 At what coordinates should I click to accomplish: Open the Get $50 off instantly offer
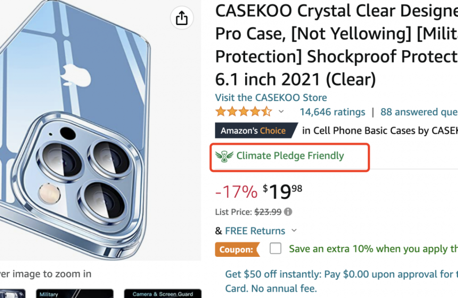tap(341, 281)
